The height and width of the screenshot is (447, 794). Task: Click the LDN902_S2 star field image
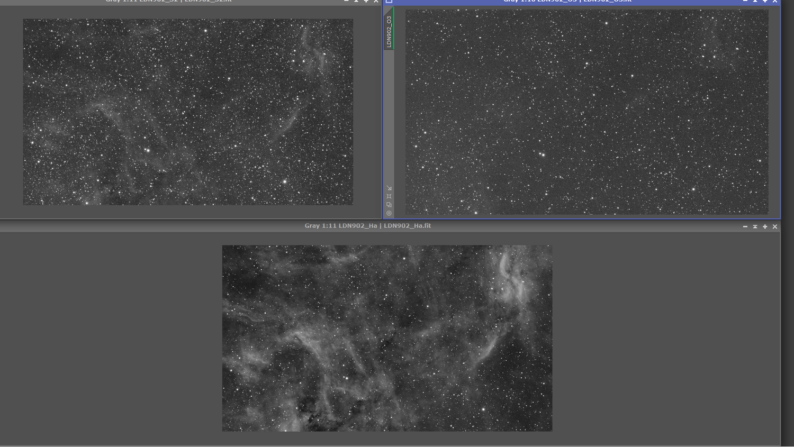click(x=188, y=112)
